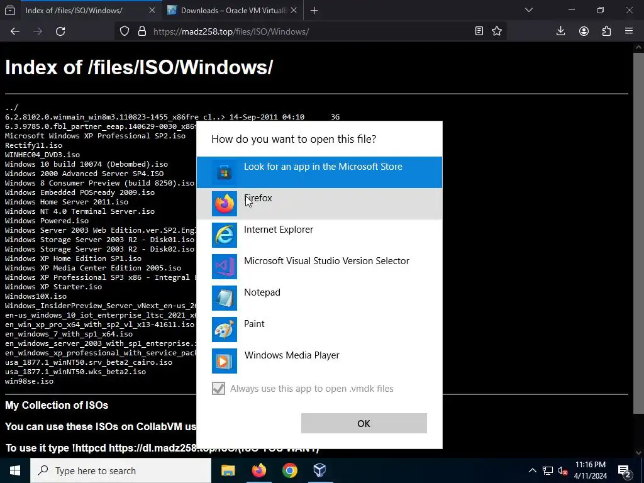Bookmark this page with the star icon
Screen dimensions: 644x483
pos(497,31)
